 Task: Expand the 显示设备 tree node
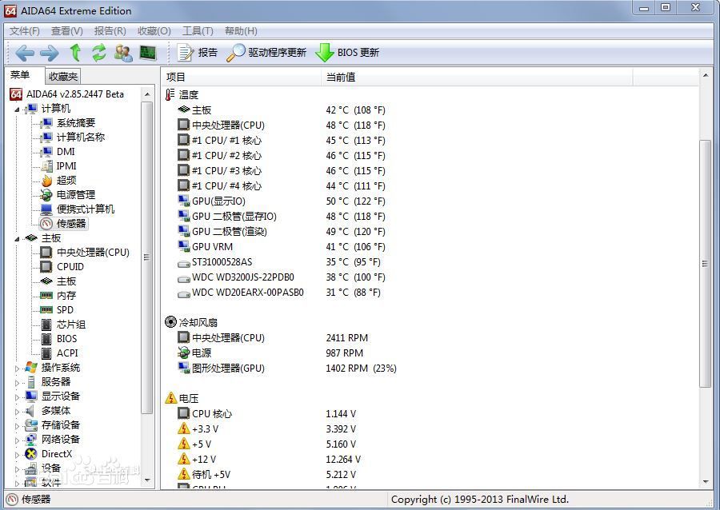[17, 397]
